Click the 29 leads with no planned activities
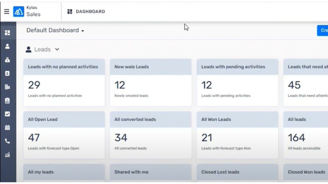 (x=34, y=85)
